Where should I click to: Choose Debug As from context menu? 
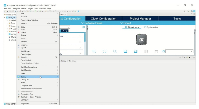pyautogui.click(x=38, y=79)
